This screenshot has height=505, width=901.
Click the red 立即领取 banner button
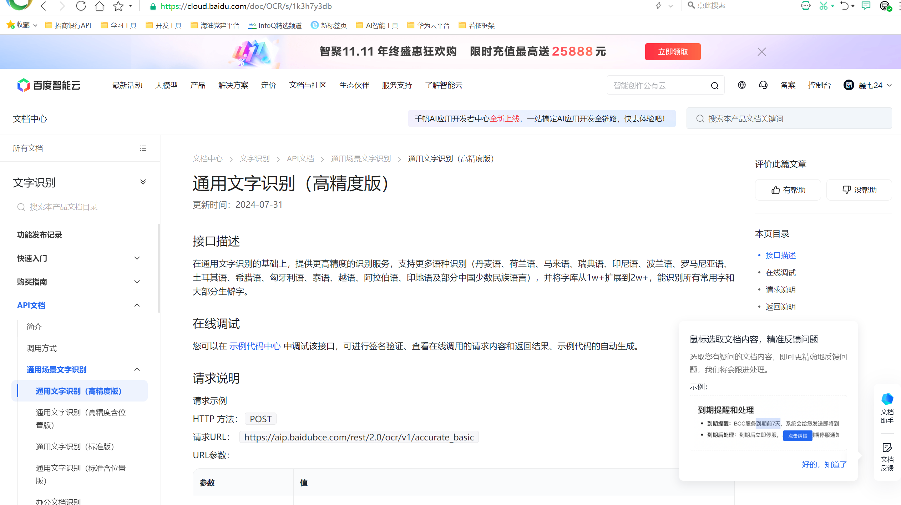(x=673, y=52)
